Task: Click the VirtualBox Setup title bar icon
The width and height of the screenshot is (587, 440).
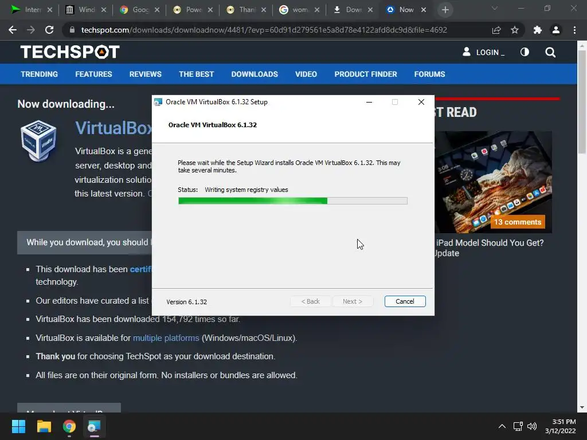Action: (158, 102)
